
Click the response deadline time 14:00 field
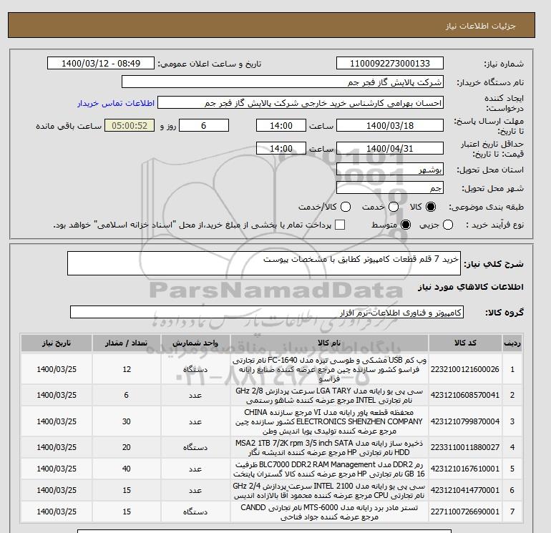(281, 125)
